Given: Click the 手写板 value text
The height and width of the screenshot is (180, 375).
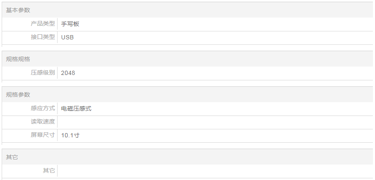Looking at the screenshot, I should (x=70, y=24).
